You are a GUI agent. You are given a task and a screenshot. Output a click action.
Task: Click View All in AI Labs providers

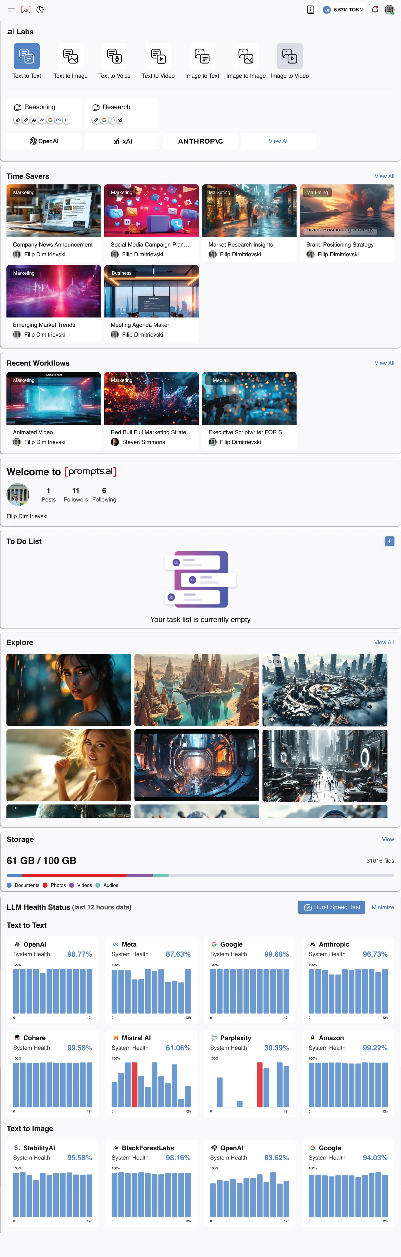coord(279,141)
